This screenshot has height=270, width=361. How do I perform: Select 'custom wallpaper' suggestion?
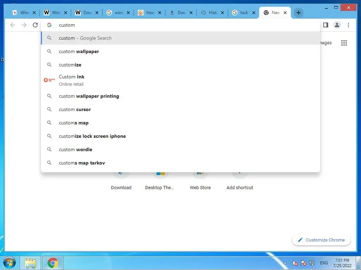click(x=180, y=51)
